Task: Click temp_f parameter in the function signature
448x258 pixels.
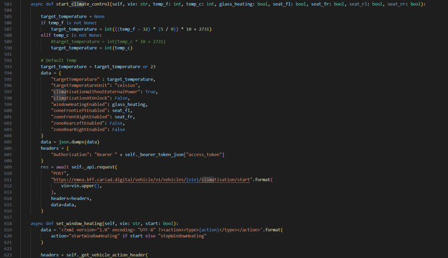Action: [x=162, y=4]
